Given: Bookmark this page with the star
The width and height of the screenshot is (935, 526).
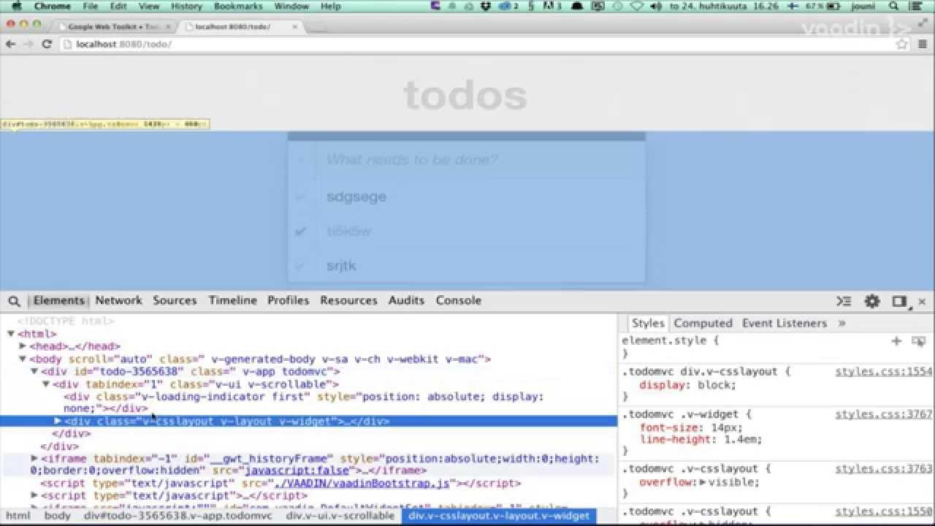Looking at the screenshot, I should pos(902,44).
